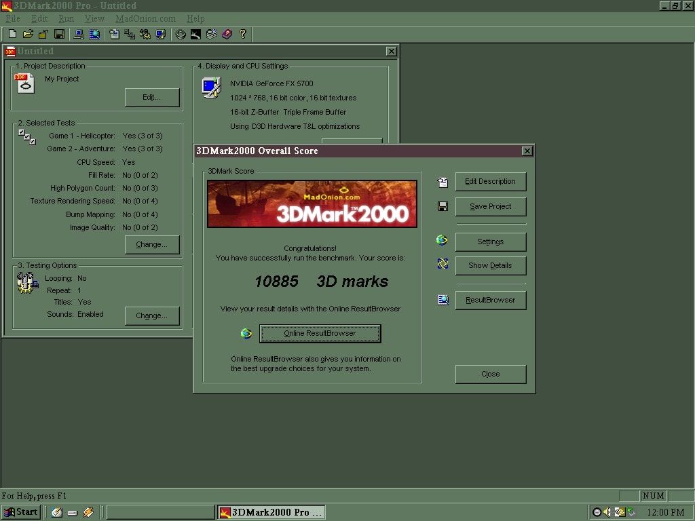This screenshot has height=521, width=695.
Task: Click the Open project folder icon
Action: 28,34
